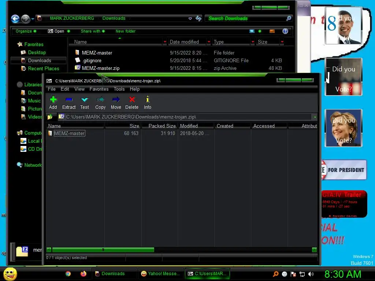Screen dimensions: 375x281
Task: Open the Date modified column filter dropdown
Action: click(209, 42)
